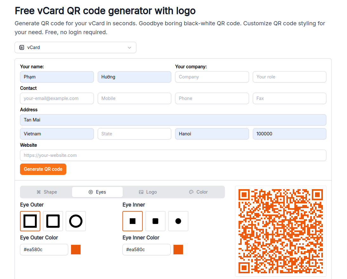Click the Eye Inner Color label
Viewport: 347px width, 279px height.
(141, 238)
